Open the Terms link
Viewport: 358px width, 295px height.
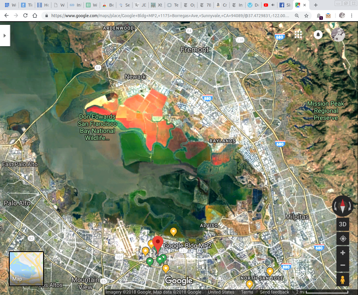247,292
